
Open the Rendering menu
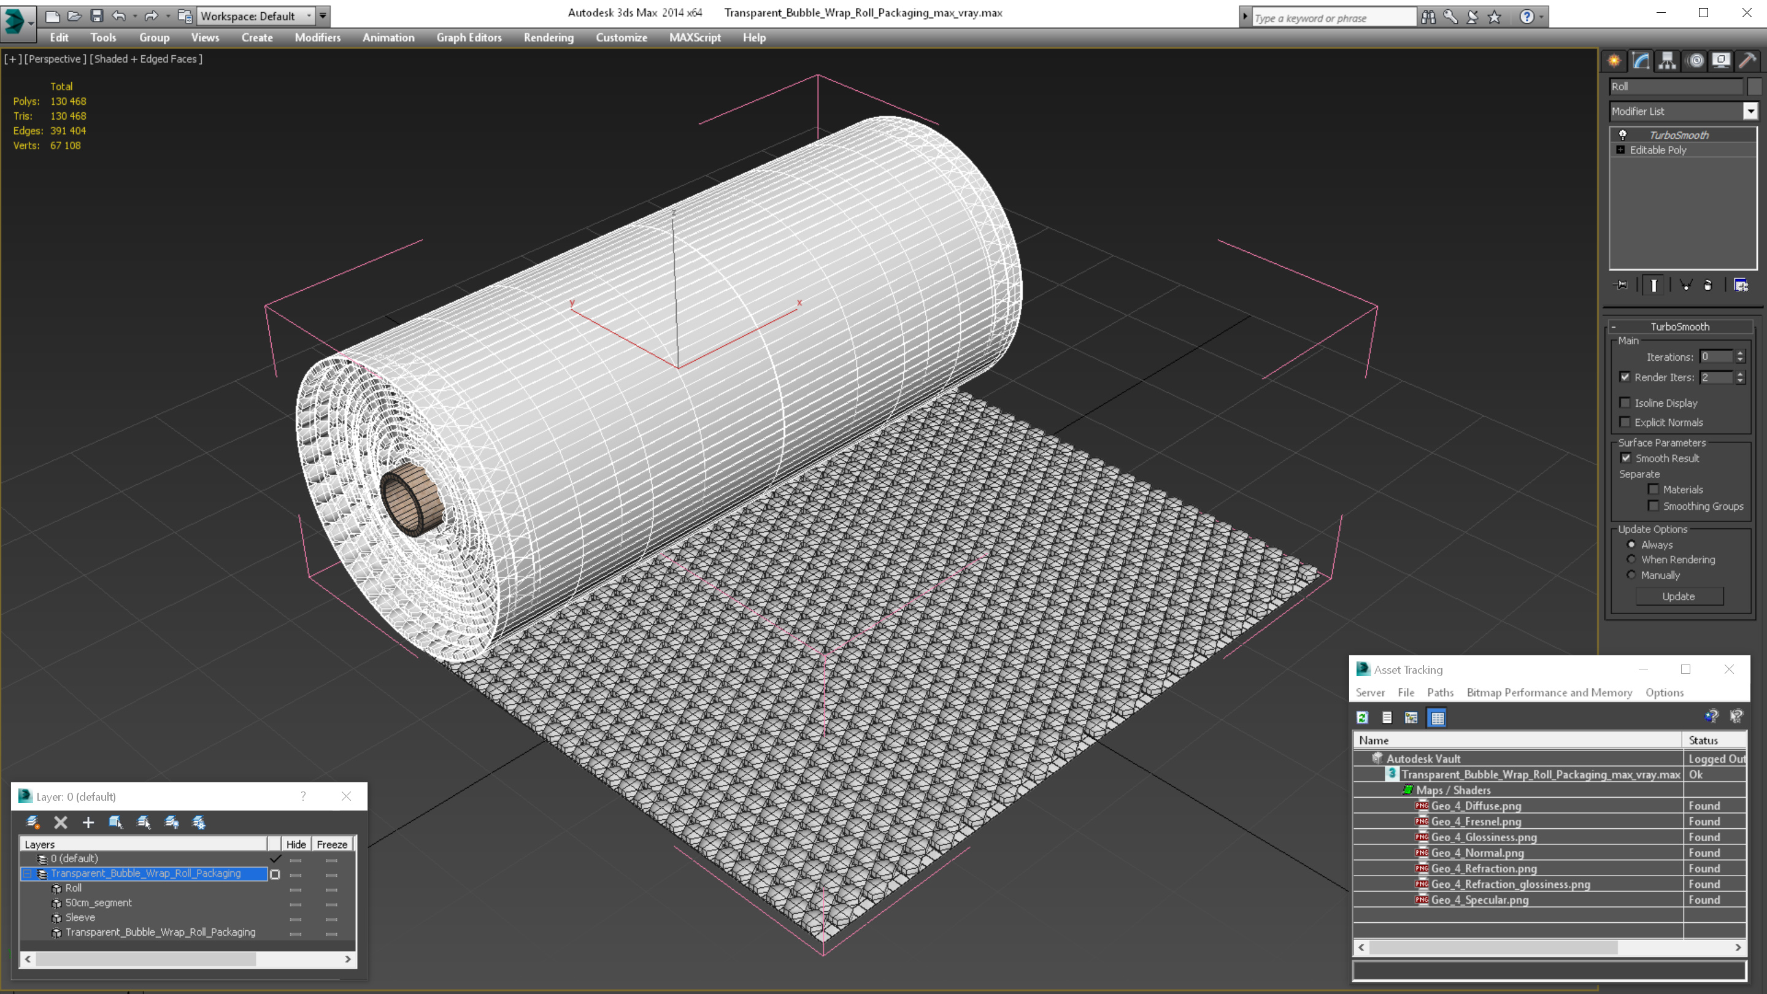[x=548, y=37]
